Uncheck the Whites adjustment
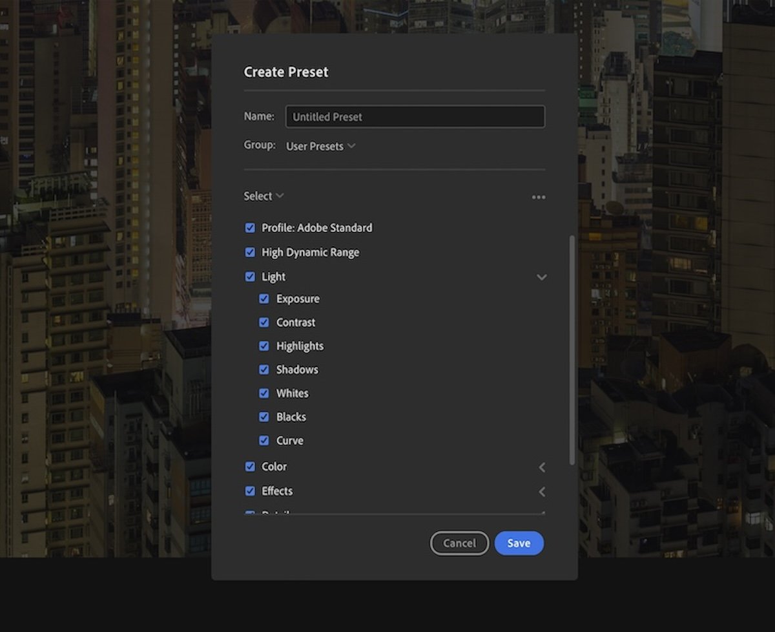775x632 pixels. click(263, 393)
